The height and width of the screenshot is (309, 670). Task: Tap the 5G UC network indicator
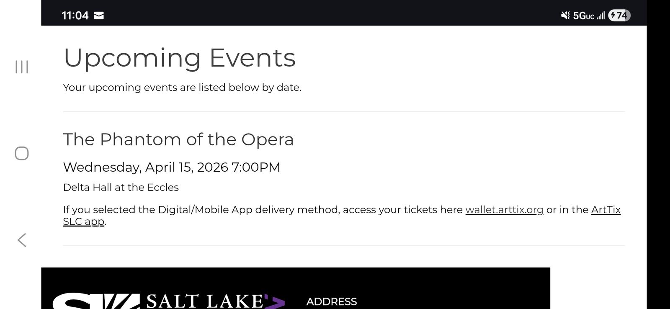583,16
